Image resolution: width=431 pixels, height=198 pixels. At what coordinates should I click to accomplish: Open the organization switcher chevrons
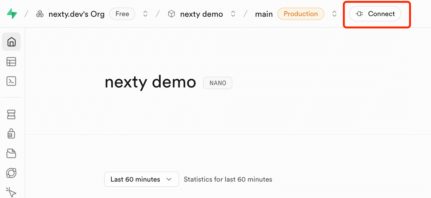pos(145,14)
